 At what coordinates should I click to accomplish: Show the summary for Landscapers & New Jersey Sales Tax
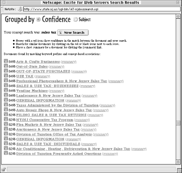pyautogui.click(x=89, y=96)
